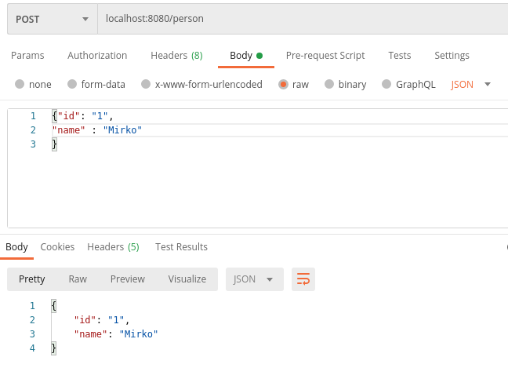
Task: Open the request Headers (8) tab
Action: coord(176,56)
